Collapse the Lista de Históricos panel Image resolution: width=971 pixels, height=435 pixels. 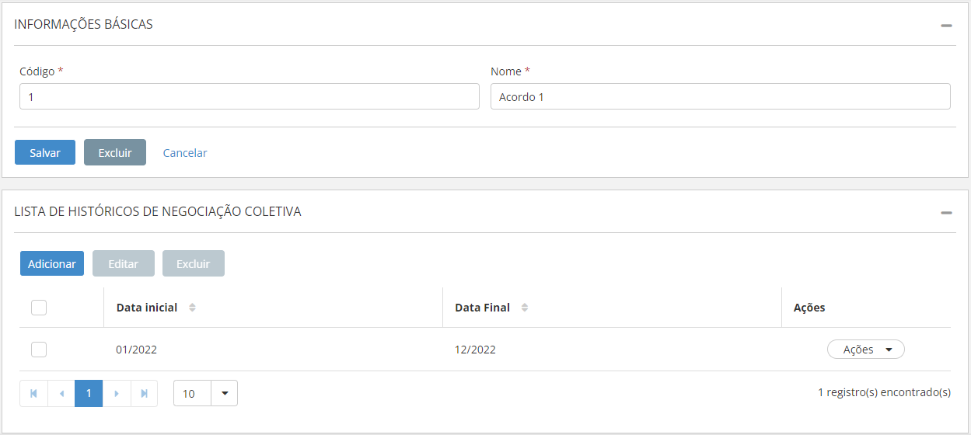(946, 212)
